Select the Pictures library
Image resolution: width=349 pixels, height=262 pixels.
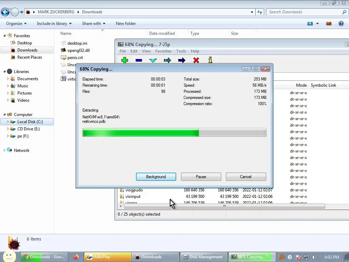coord(25,93)
